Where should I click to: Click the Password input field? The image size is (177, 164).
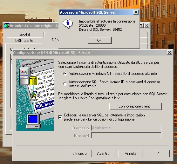tap(126, 135)
